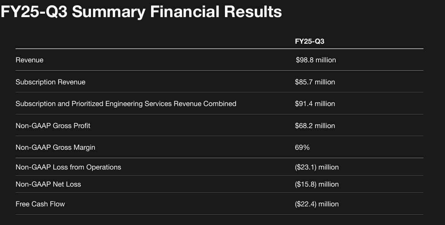
Task: Click the ($15.8) million value
Action: pos(317,184)
